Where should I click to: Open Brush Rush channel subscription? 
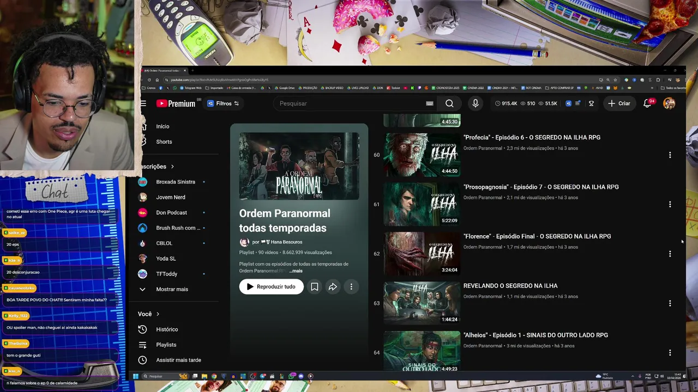(178, 228)
